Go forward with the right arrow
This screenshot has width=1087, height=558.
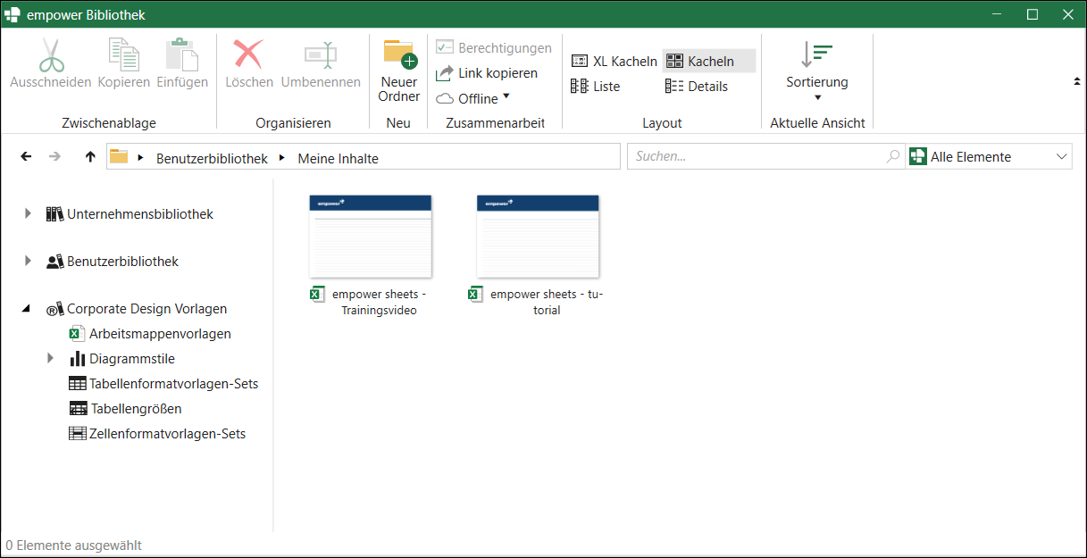54,156
